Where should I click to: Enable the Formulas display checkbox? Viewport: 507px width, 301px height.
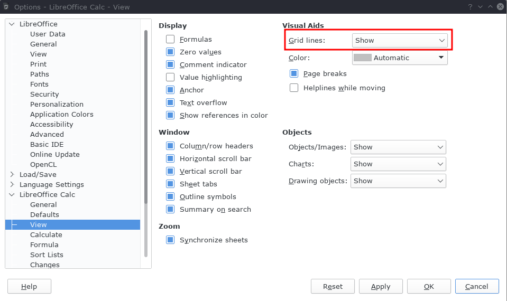(170, 39)
